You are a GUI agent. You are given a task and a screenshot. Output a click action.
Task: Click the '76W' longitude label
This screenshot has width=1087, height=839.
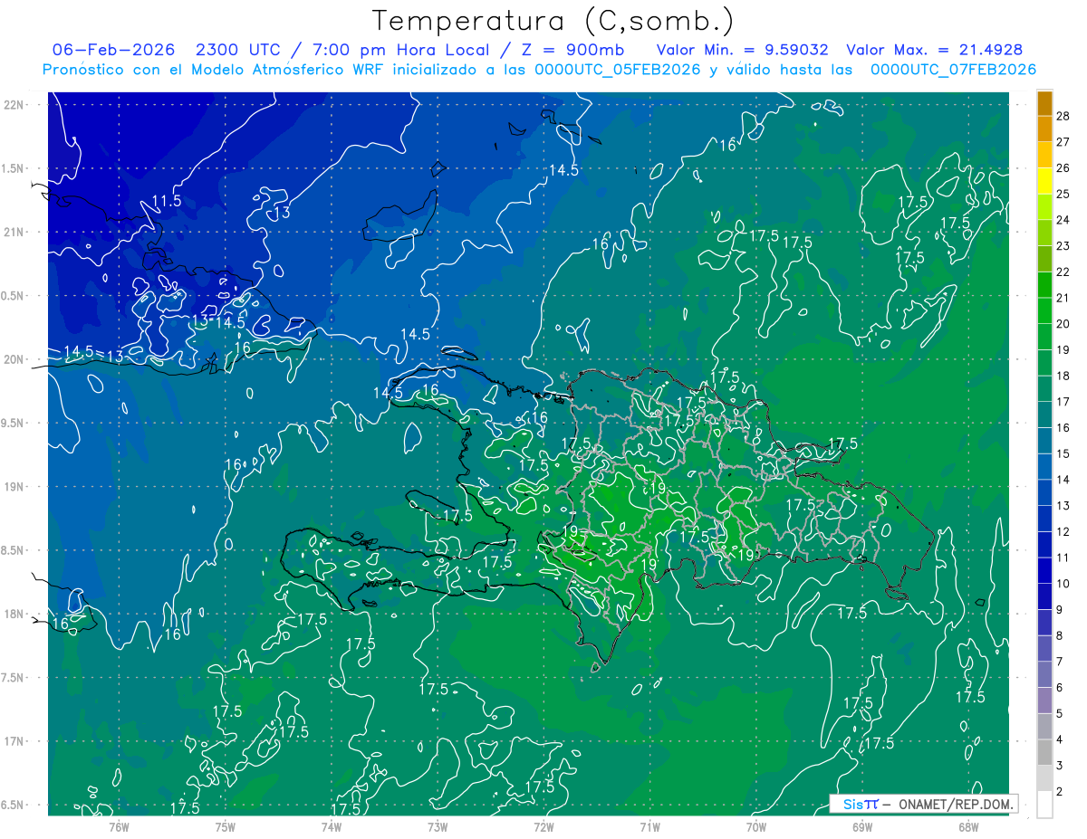point(119,826)
